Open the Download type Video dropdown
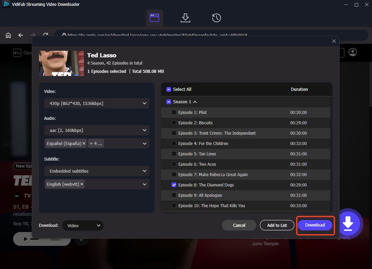Screen dimensions: 372x269 [x=83, y=225]
